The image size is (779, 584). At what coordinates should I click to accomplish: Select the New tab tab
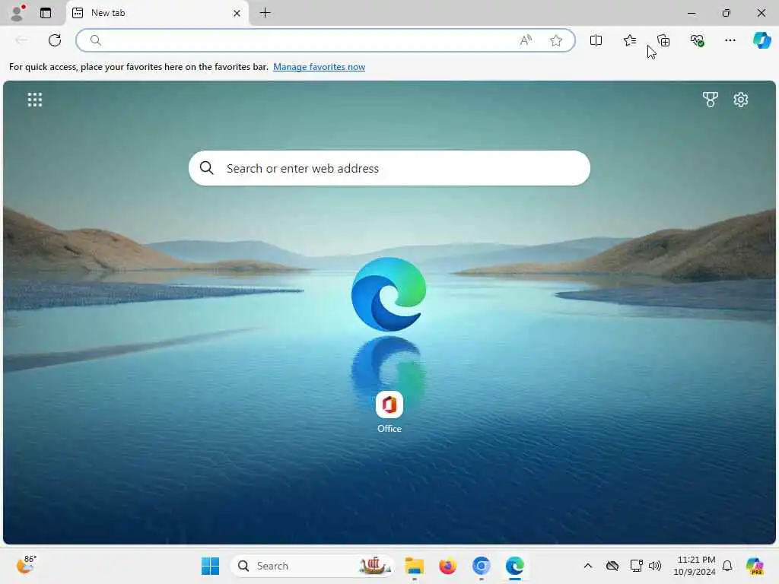pyautogui.click(x=157, y=13)
